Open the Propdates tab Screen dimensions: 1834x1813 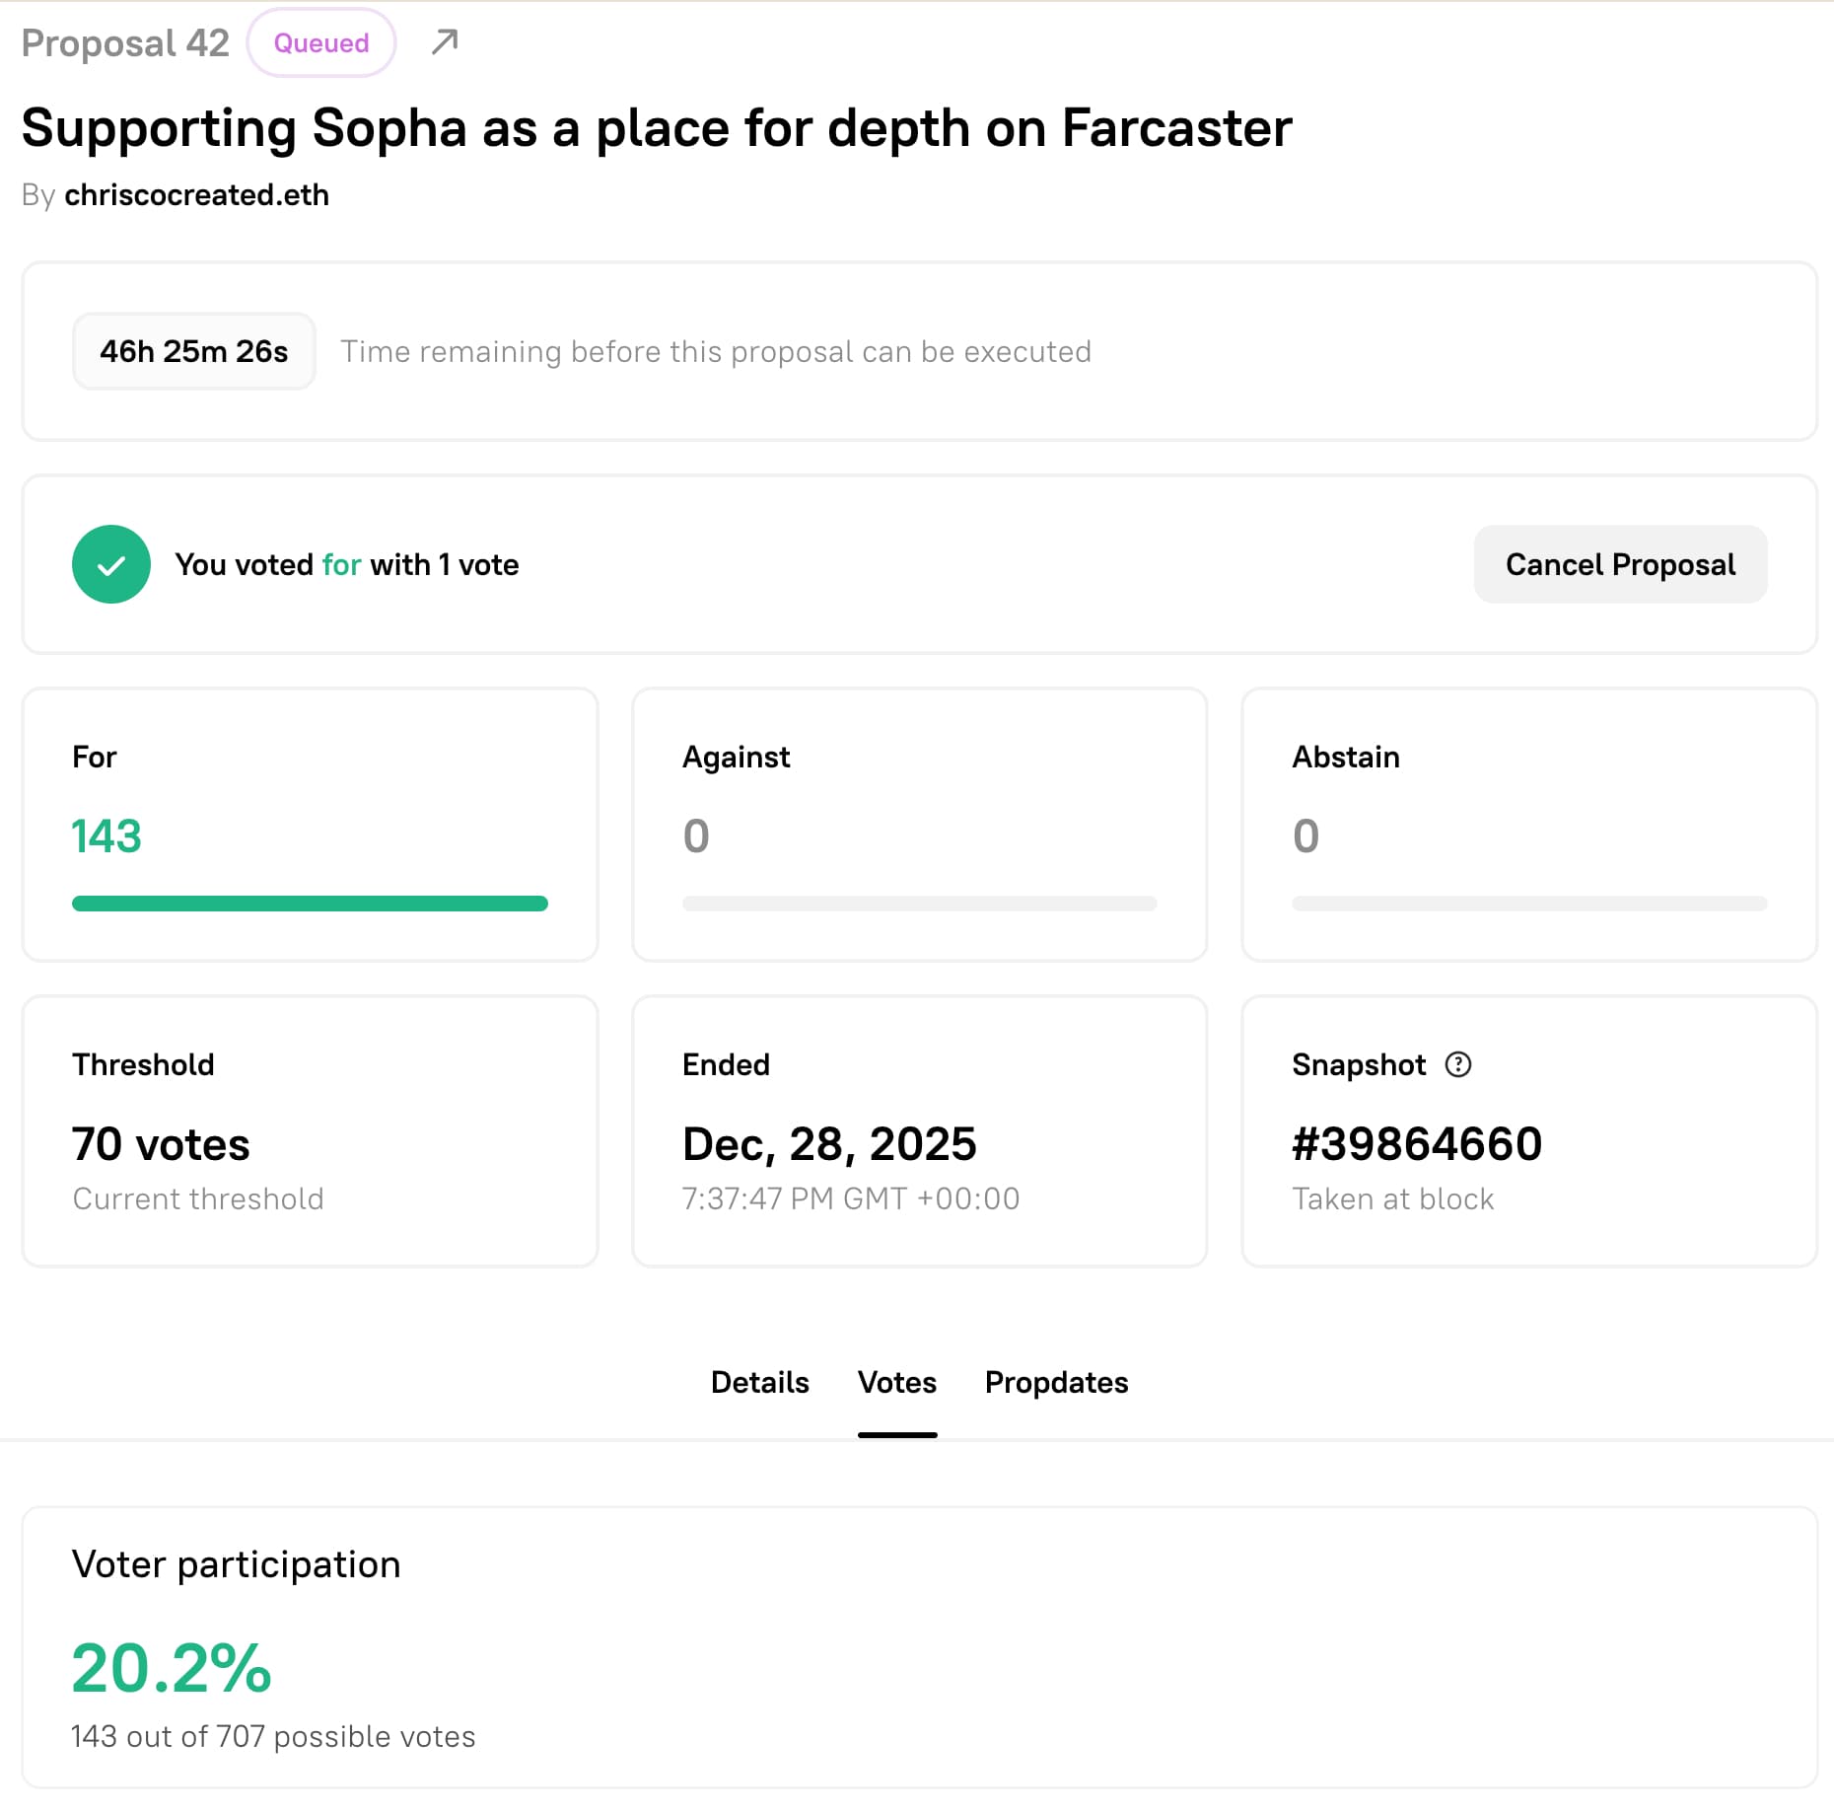pyautogui.click(x=1056, y=1382)
